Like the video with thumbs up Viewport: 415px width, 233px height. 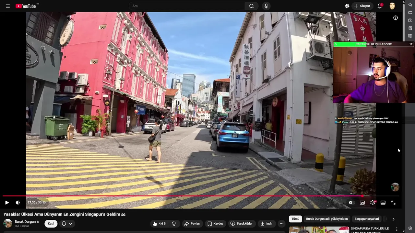click(160, 224)
